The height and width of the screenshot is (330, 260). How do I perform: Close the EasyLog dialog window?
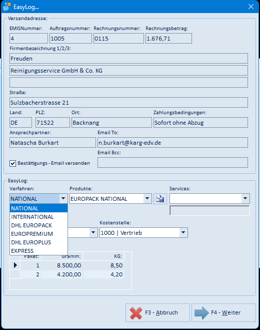(x=251, y=7)
